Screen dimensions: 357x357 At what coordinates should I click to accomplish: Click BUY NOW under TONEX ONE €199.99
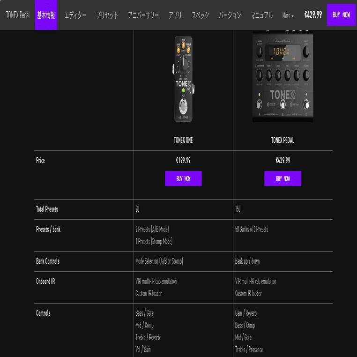(183, 178)
